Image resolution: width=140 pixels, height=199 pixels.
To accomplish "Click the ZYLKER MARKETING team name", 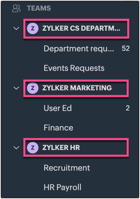I will point(77,88).
